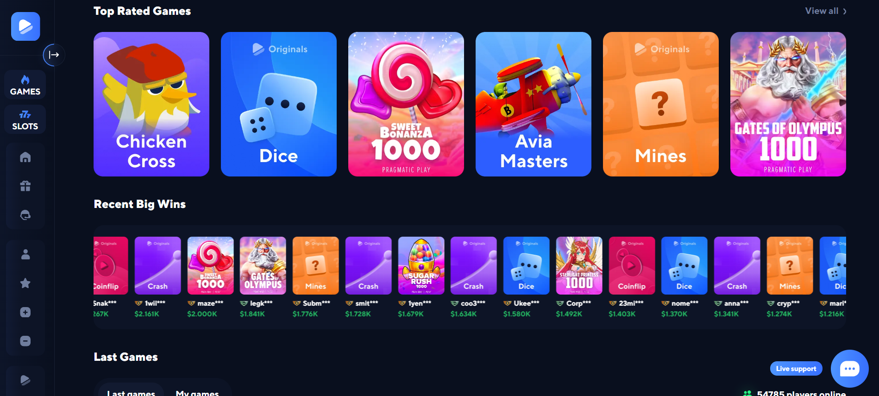Switch to the Last games tab
The height and width of the screenshot is (396, 879).
[x=131, y=392]
